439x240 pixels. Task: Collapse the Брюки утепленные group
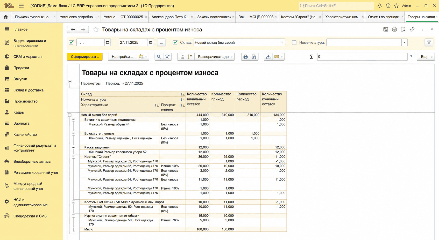click(74, 134)
